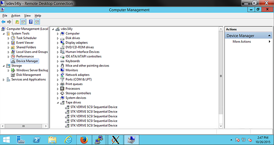Click the Processors device icon
274x145 pixels.
pyautogui.click(x=62, y=88)
